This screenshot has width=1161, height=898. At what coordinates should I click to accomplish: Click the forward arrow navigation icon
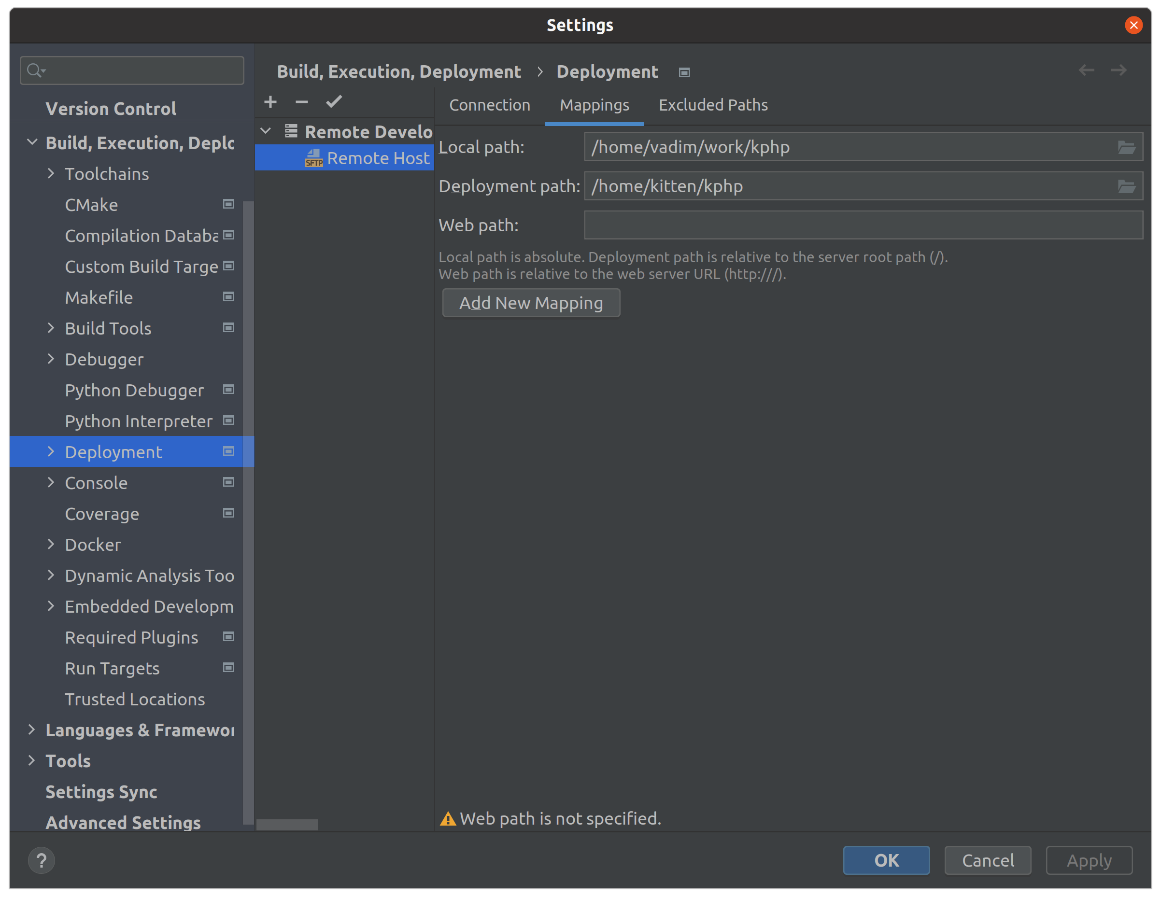pyautogui.click(x=1119, y=70)
